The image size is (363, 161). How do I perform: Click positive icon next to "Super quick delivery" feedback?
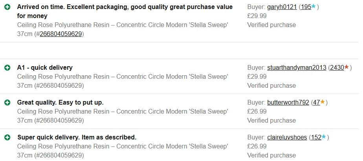(7, 137)
